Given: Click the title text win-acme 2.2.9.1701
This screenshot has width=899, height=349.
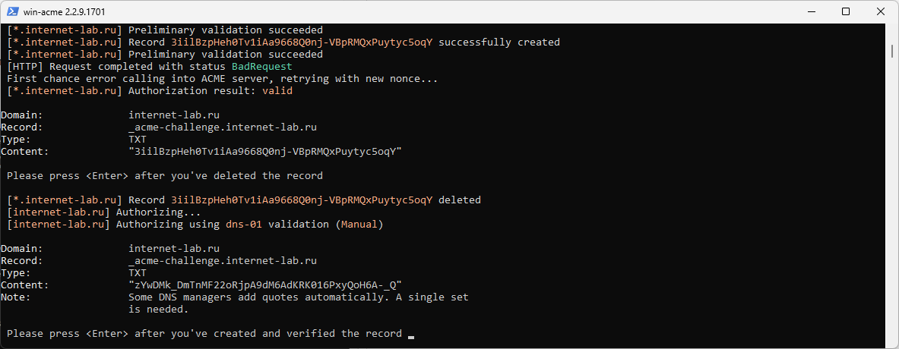Looking at the screenshot, I should [64, 12].
